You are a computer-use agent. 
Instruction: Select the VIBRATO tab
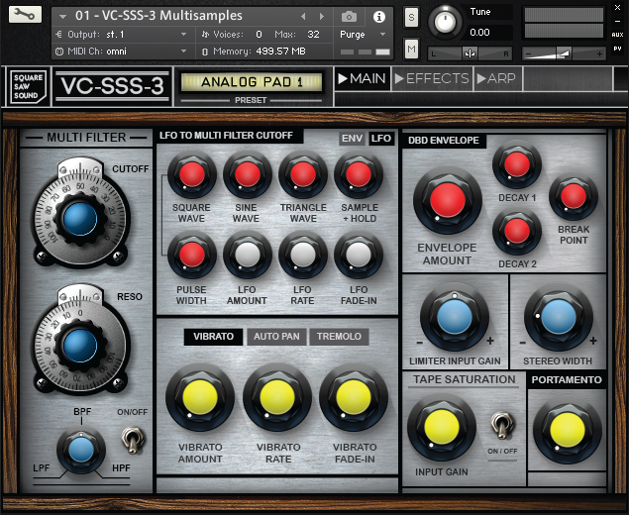(213, 337)
